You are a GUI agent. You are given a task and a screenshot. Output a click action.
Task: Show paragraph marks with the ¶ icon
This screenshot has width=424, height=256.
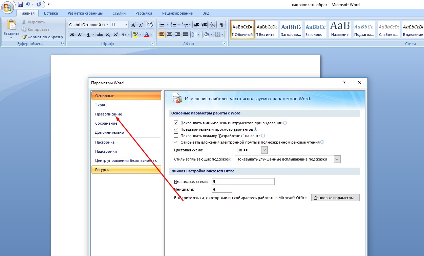[x=222, y=25]
